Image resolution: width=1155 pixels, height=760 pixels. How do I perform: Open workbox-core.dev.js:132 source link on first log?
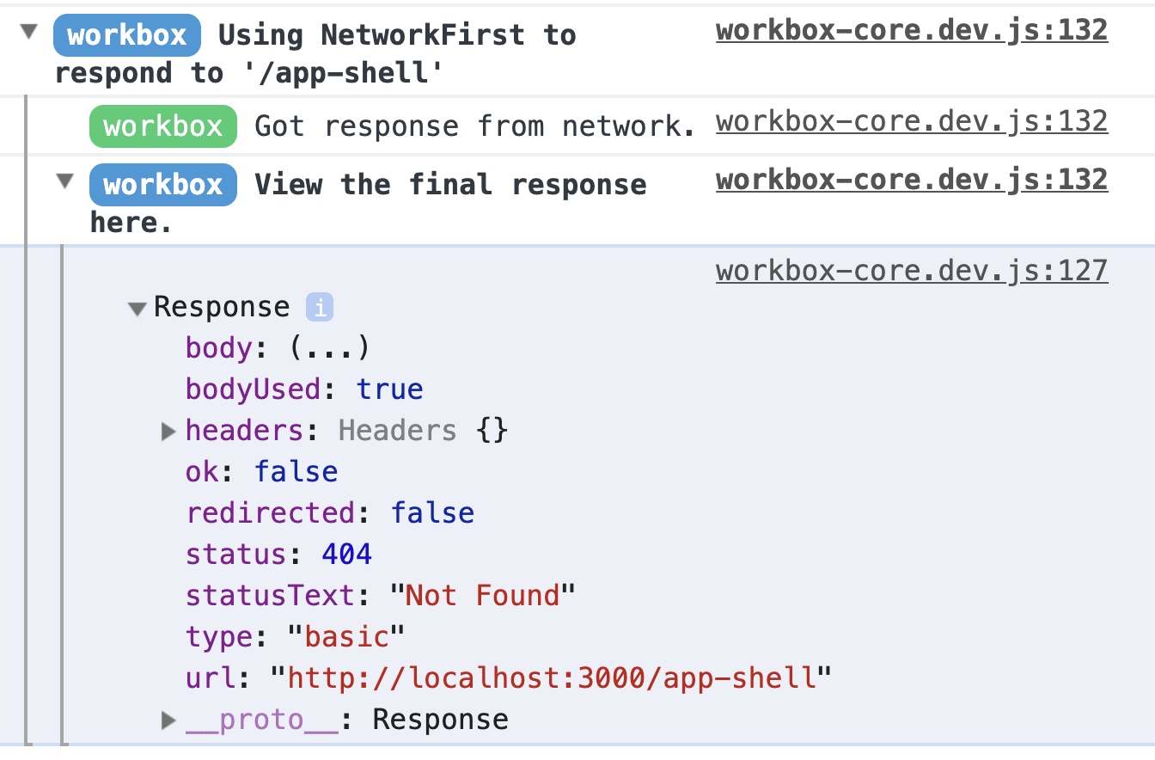click(912, 31)
